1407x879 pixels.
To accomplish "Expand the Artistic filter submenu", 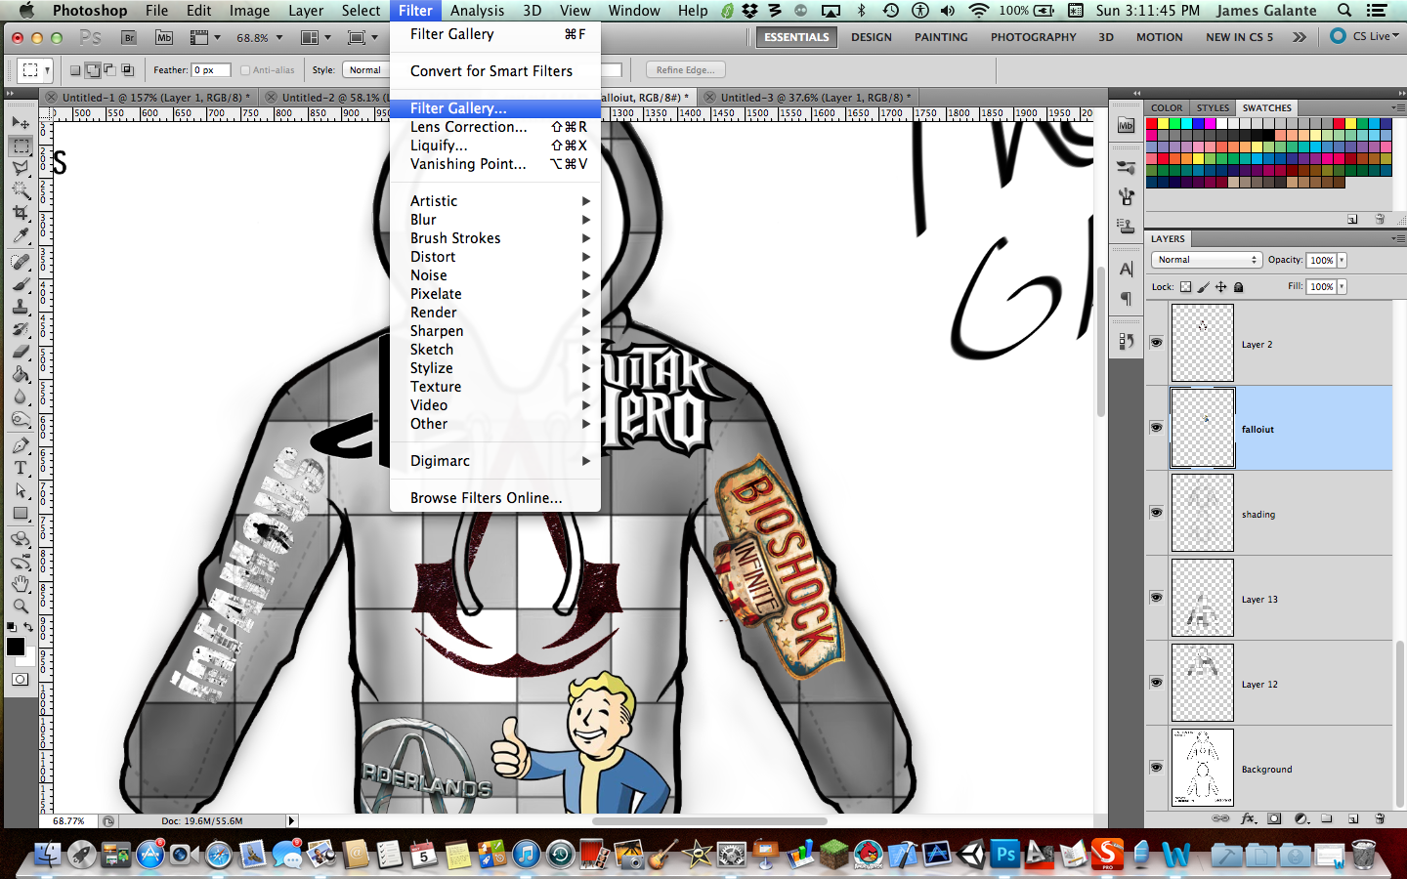I will click(494, 201).
